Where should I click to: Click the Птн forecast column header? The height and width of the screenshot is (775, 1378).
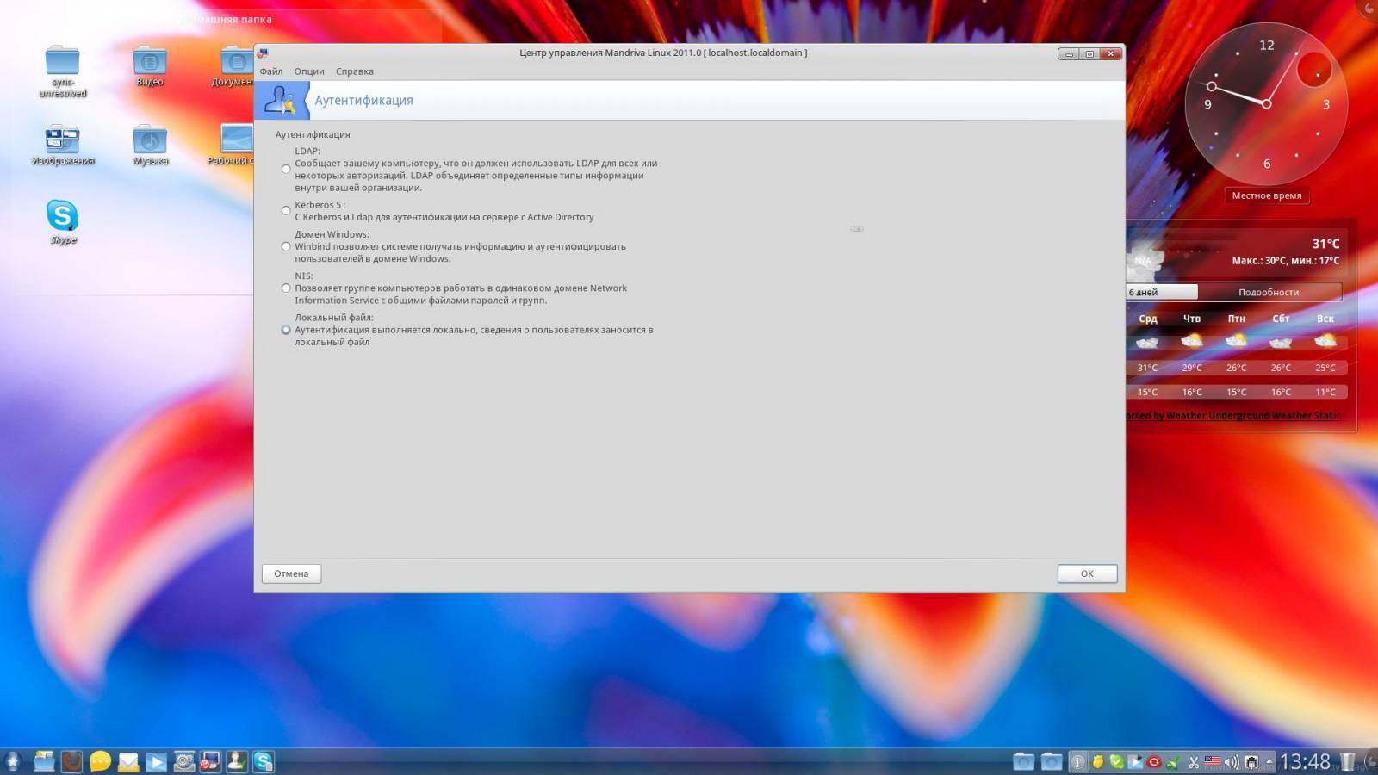[1237, 319]
